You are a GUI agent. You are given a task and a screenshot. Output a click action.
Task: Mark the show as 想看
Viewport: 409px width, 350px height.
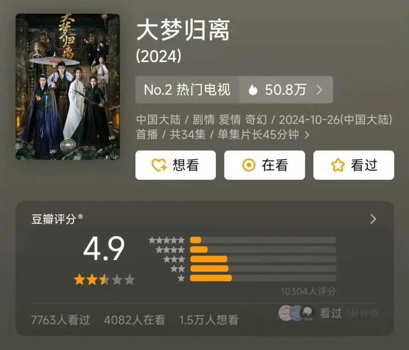click(176, 165)
